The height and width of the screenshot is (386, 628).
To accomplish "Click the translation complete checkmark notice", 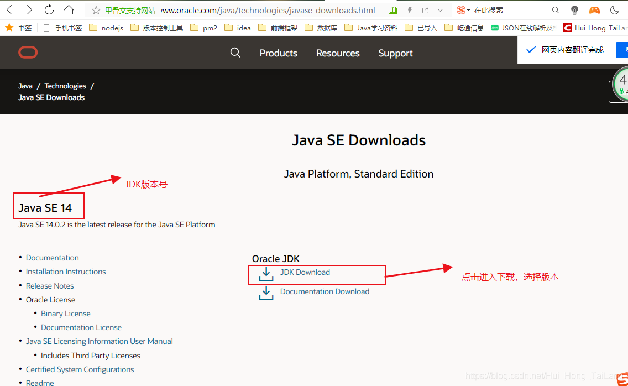I will point(566,50).
